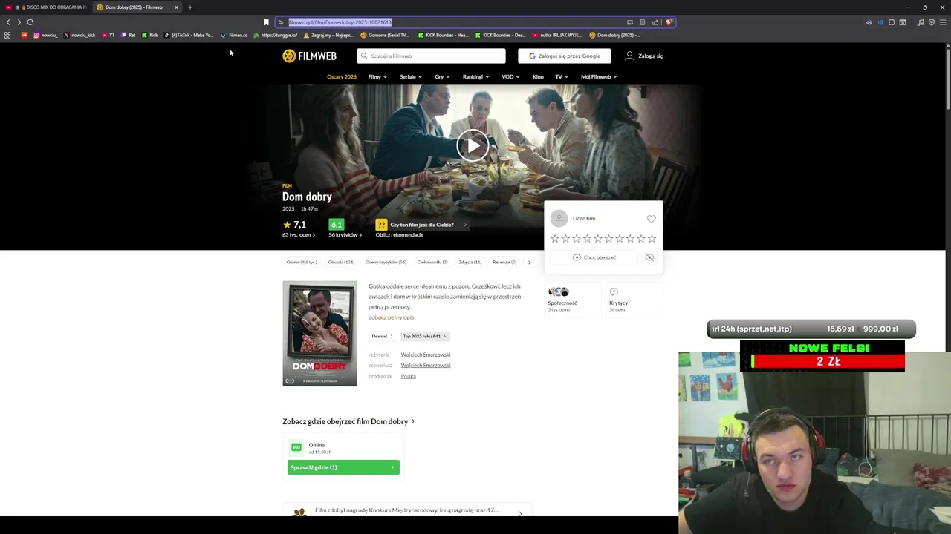Go forward with browser forward arrow
The image size is (951, 534).
(x=19, y=22)
